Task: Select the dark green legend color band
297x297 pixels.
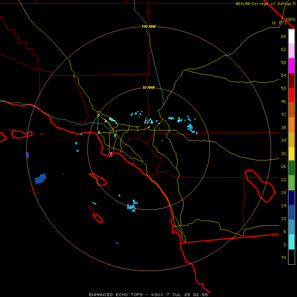Action: click(291, 168)
